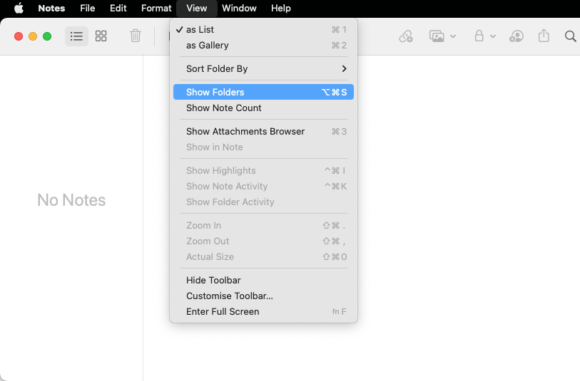
Task: Toggle Show Note Count
Action: pyautogui.click(x=223, y=108)
